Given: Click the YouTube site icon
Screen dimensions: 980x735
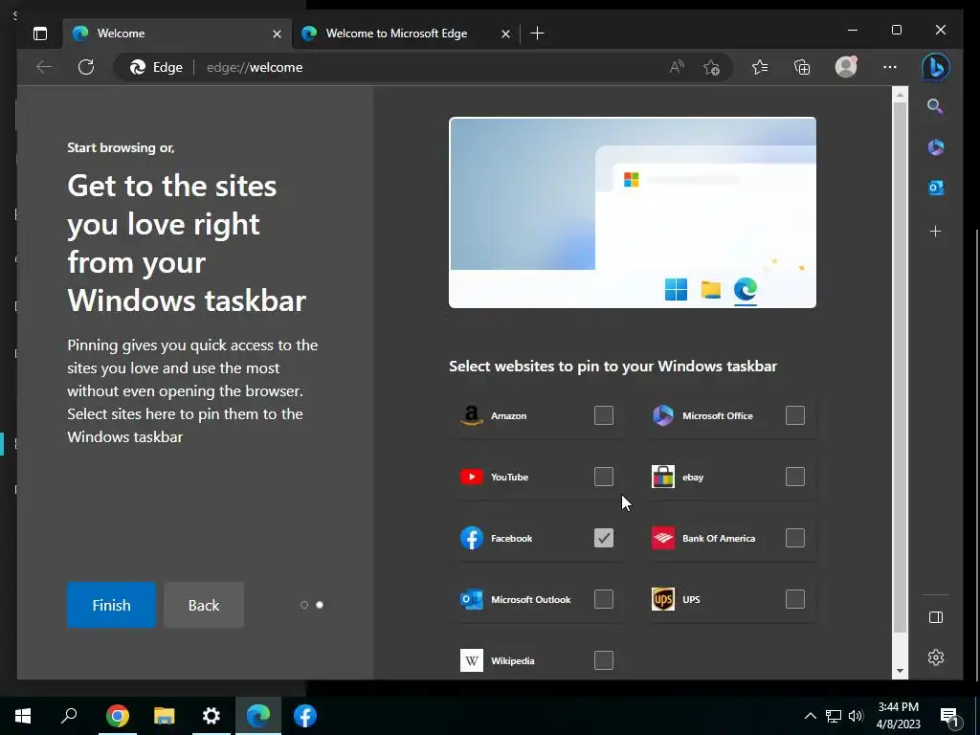Looking at the screenshot, I should click(x=472, y=477).
